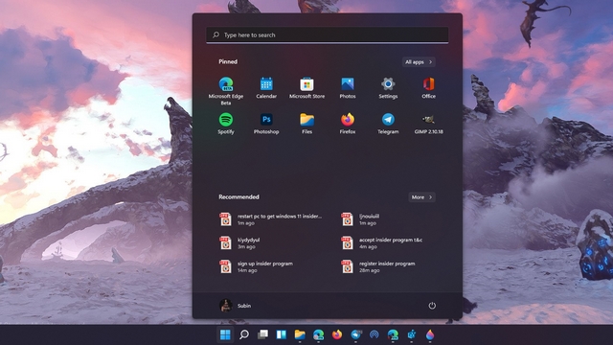This screenshot has height=345, width=613.
Task: Open Microsoft Edge Beta from pinned apps
Action: [x=226, y=91]
